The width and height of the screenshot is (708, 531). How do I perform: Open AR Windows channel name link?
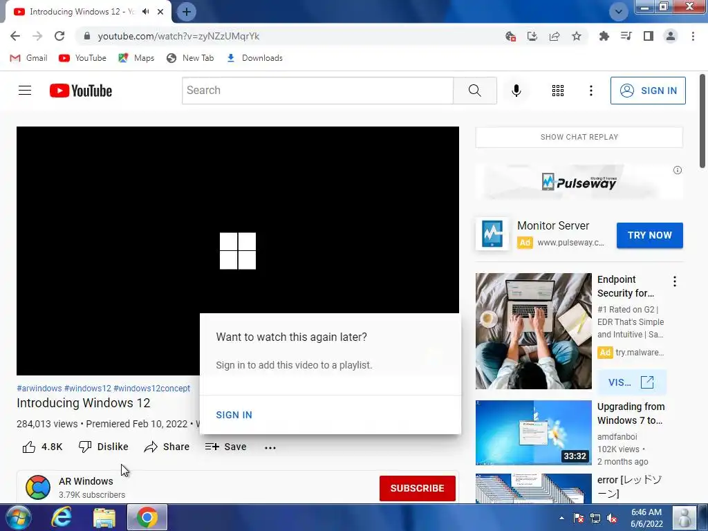(86, 481)
